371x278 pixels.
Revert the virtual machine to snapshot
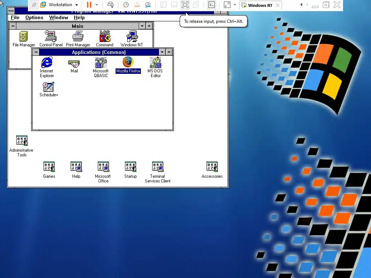[137, 5]
